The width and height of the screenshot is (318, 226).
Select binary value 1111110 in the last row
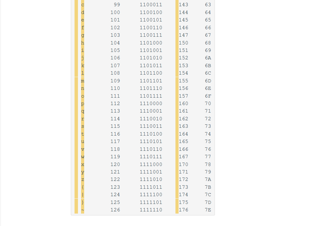click(151, 210)
